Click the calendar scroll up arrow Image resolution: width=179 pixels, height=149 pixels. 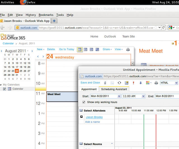pyautogui.click(x=132, y=63)
